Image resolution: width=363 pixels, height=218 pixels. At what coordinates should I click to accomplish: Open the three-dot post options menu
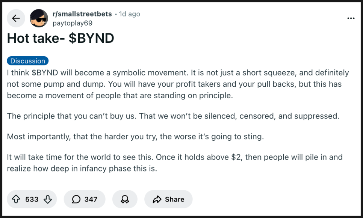tap(351, 18)
